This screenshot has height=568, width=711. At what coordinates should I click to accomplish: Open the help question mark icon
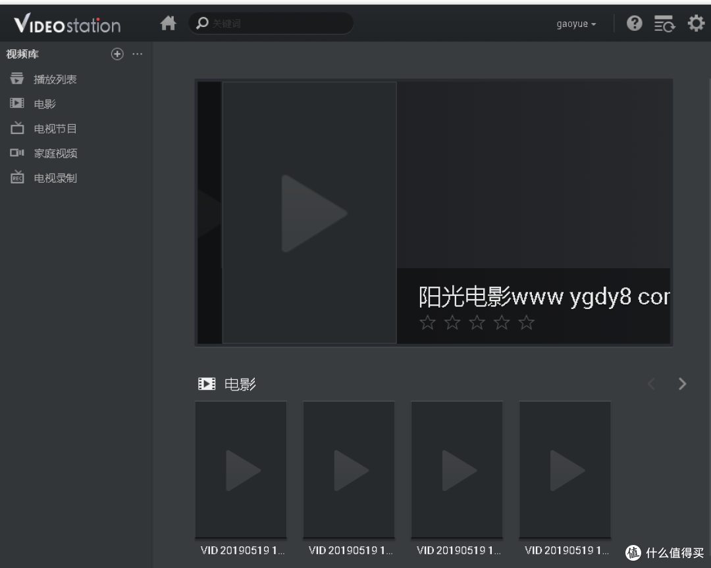tap(635, 23)
